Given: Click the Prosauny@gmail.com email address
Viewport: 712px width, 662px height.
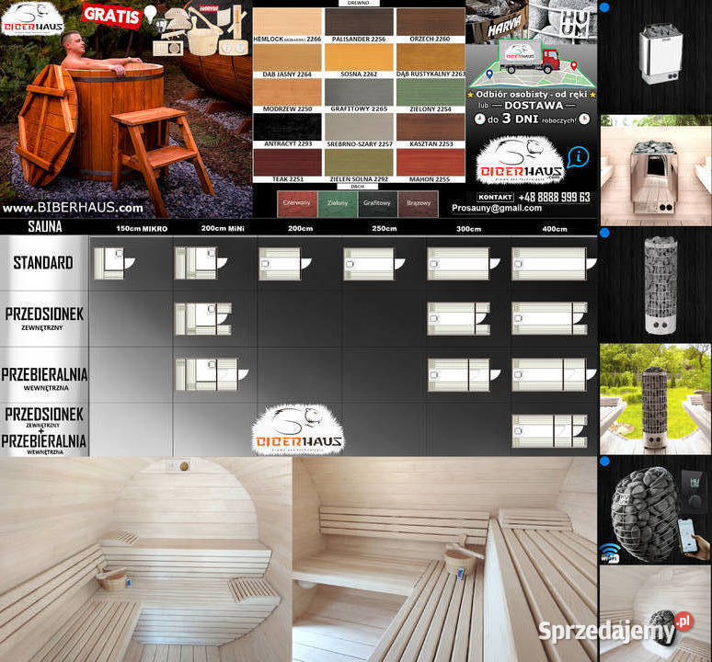Looking at the screenshot, I should pyautogui.click(x=497, y=209).
